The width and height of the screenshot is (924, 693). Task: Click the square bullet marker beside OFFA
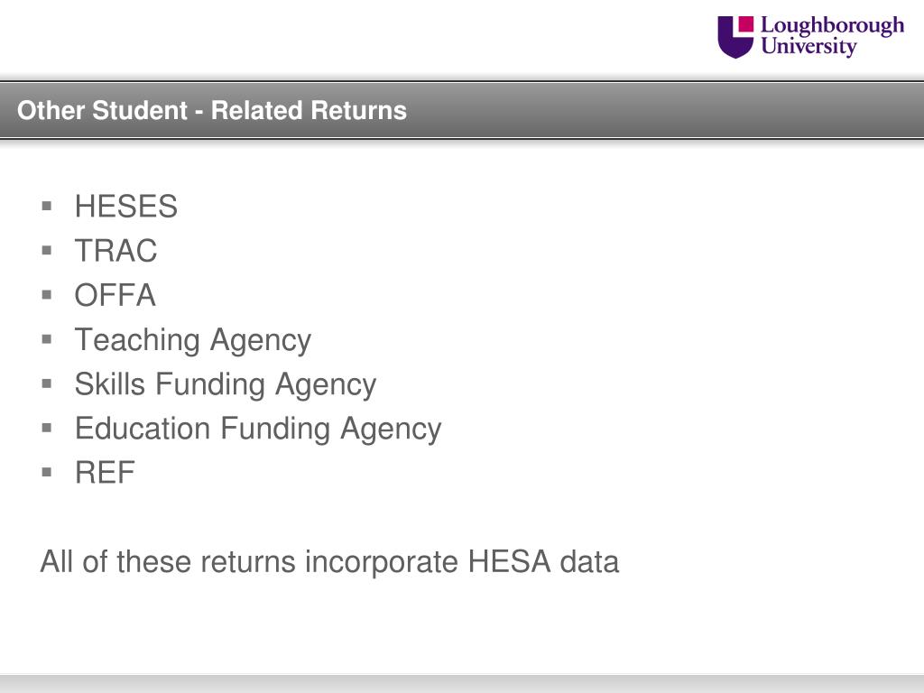pyautogui.click(x=47, y=295)
